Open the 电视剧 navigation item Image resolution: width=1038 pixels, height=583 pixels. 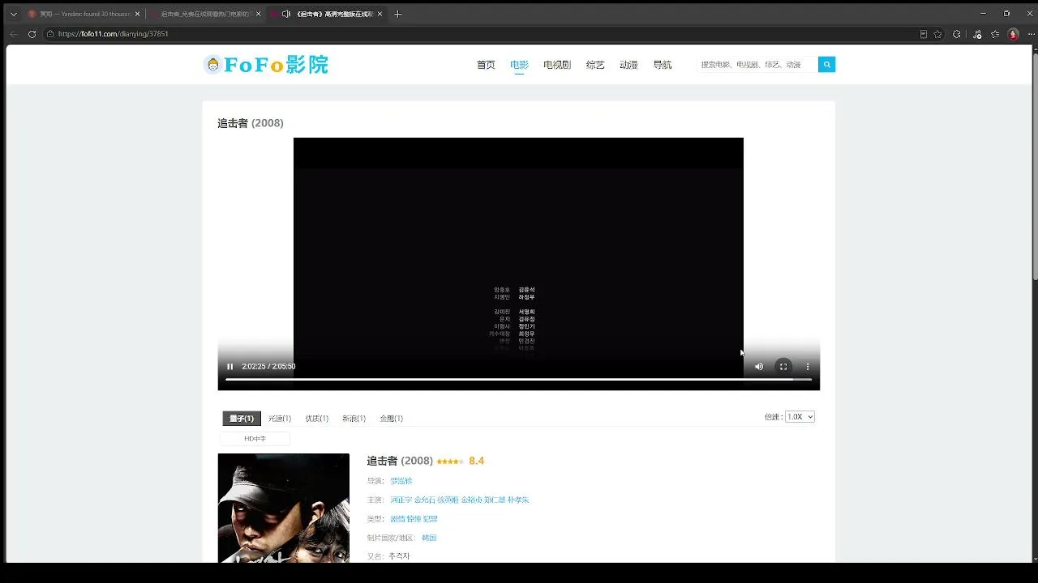point(557,65)
